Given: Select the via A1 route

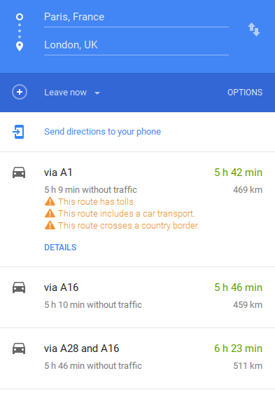Looking at the screenshot, I should (x=137, y=209).
